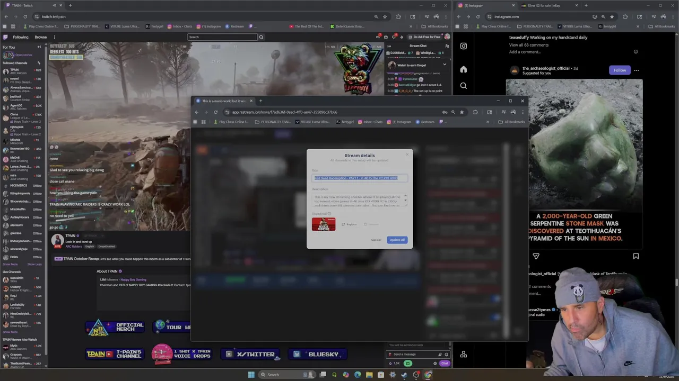Close Stream details dialog with X icon
Image resolution: width=679 pixels, height=381 pixels.
pyautogui.click(x=407, y=155)
